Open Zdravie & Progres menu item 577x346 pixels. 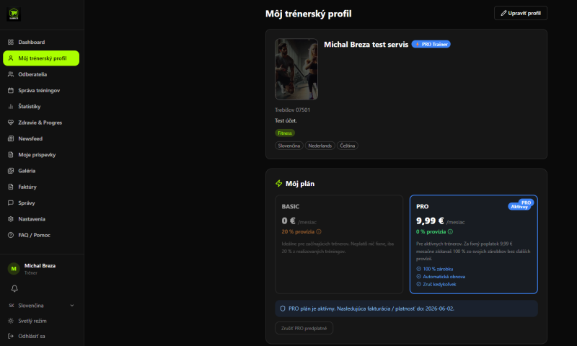41,123
